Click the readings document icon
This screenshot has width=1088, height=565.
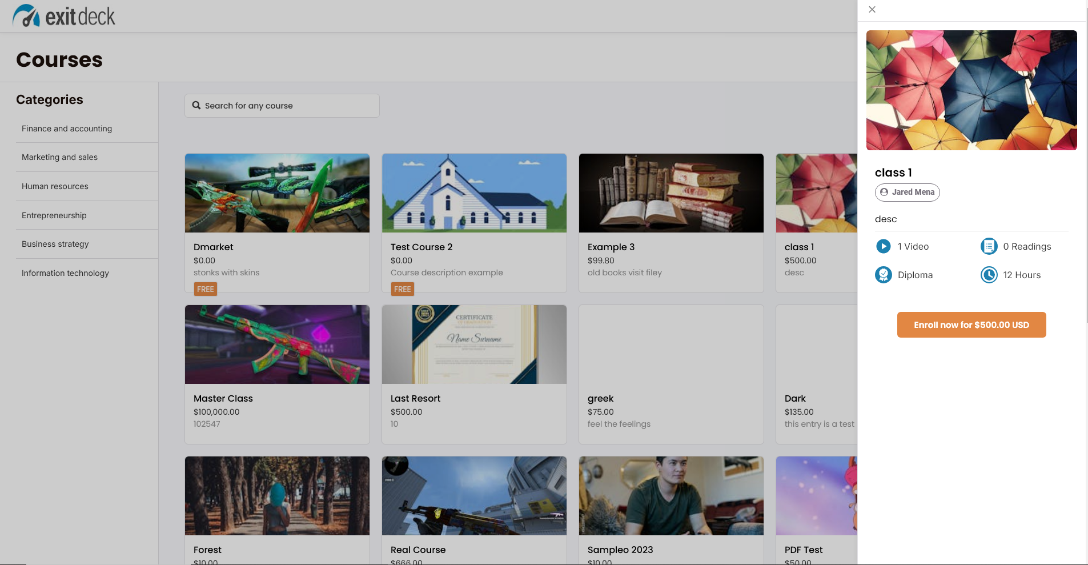pyautogui.click(x=989, y=246)
